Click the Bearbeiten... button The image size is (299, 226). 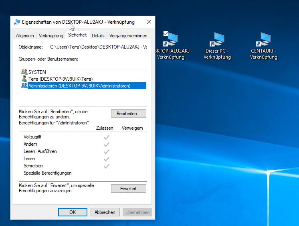(x=129, y=114)
